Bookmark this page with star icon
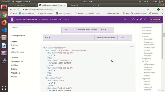165x92 pixels. point(148,9)
